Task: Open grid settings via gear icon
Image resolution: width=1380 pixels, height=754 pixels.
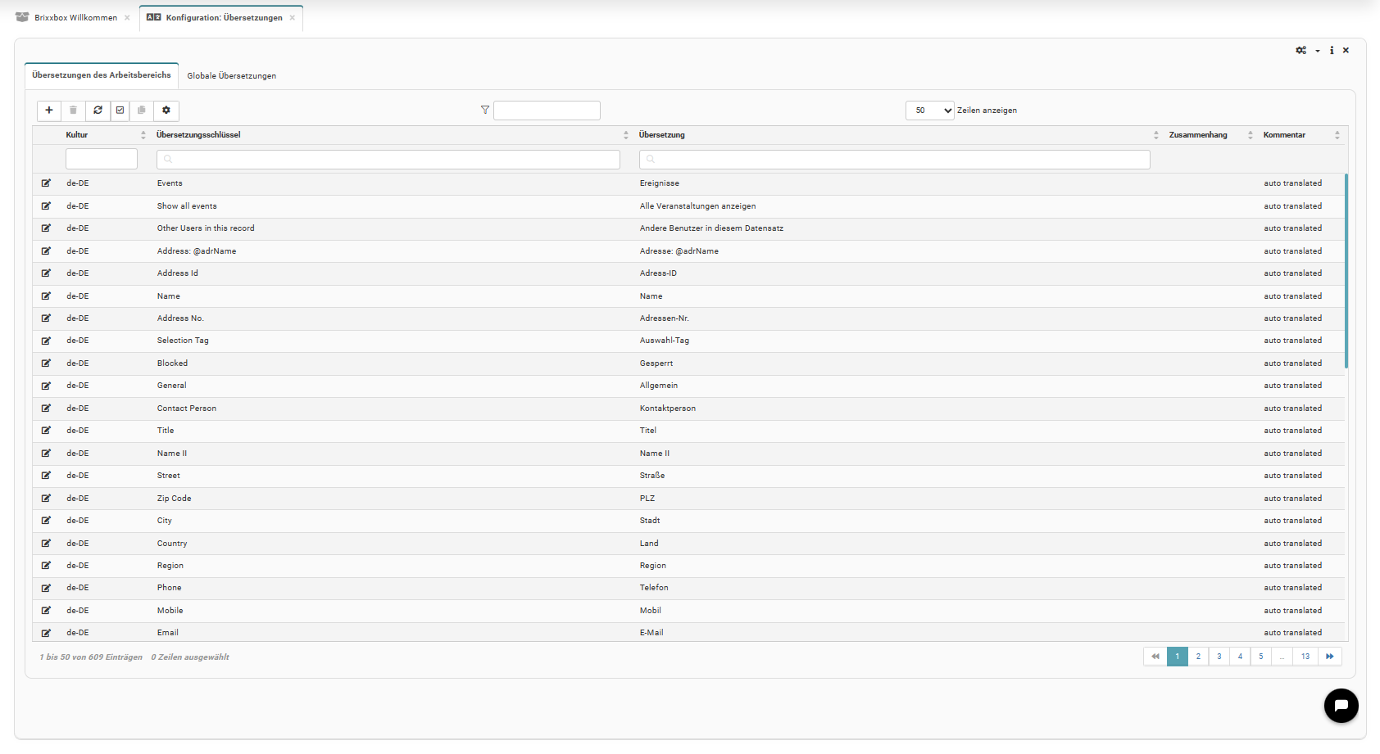Action: [166, 111]
